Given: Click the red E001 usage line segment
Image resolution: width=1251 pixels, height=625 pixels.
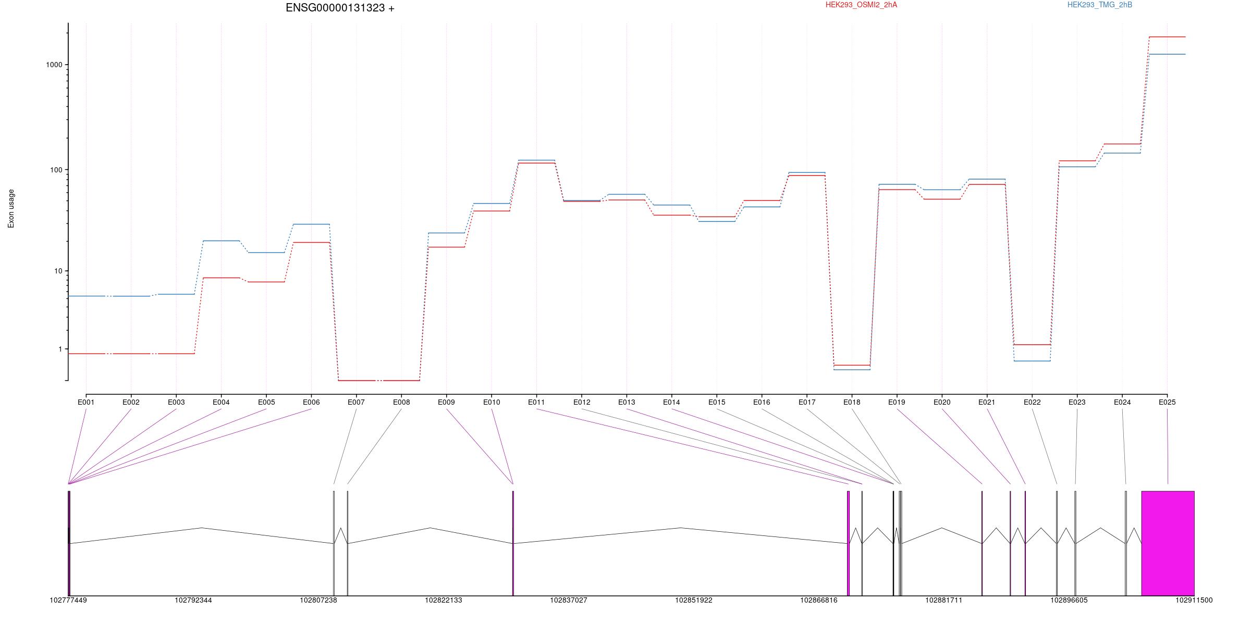Looking at the screenshot, I should click(87, 354).
